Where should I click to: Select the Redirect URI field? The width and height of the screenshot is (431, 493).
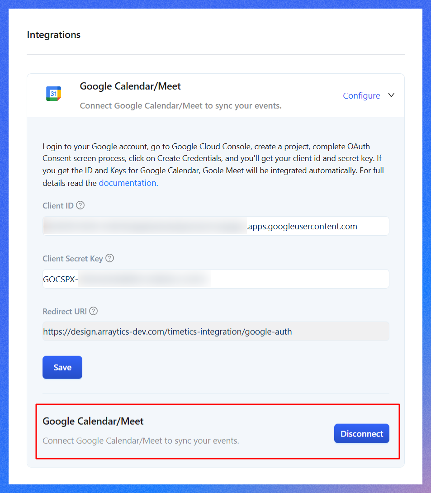(216, 332)
